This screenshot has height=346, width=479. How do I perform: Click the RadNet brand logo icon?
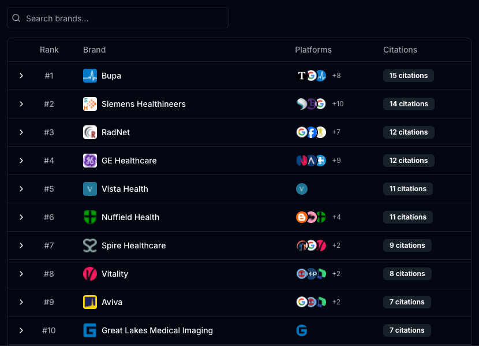[90, 132]
